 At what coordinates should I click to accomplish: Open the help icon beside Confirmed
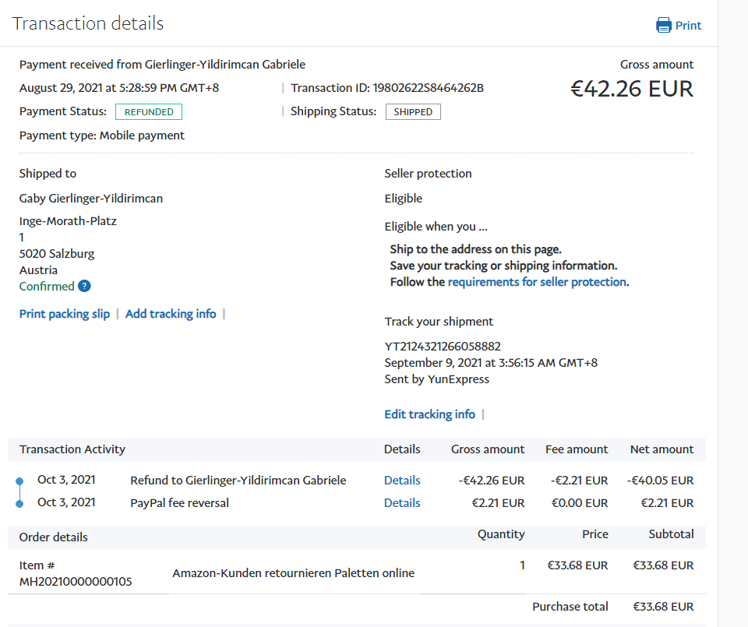84,286
